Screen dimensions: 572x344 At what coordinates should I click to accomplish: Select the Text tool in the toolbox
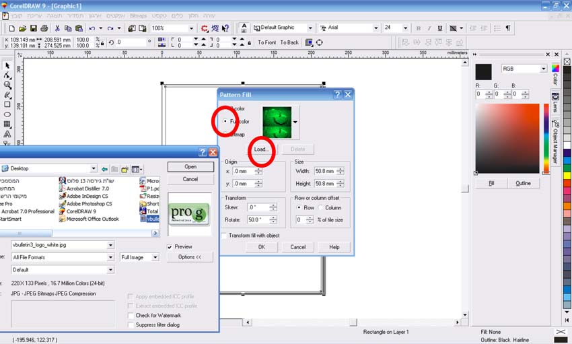(x=7, y=134)
